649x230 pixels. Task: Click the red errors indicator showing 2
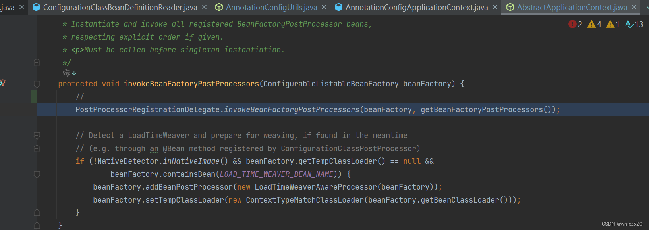click(x=575, y=24)
